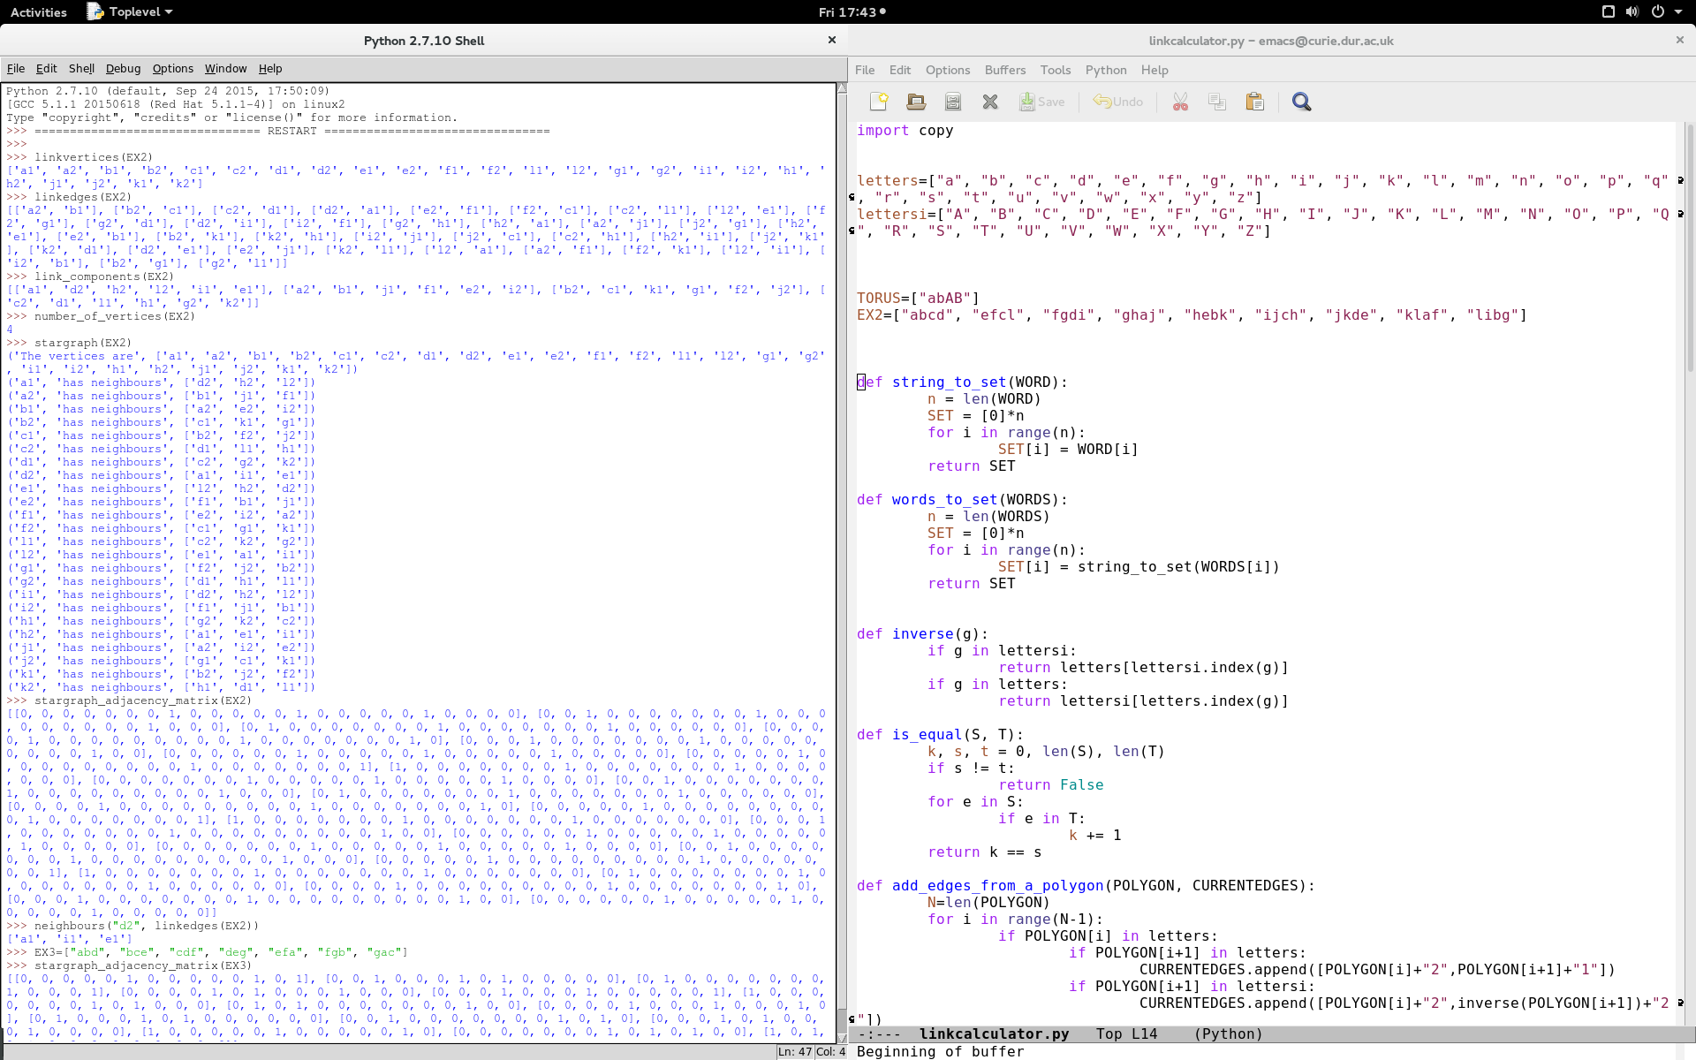The image size is (1696, 1060).
Task: Click the Open Directory icon in Emacs toolbar
Action: pos(953,102)
